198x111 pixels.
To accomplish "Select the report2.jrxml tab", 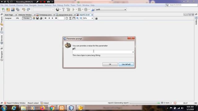I will [x=84, y=15].
